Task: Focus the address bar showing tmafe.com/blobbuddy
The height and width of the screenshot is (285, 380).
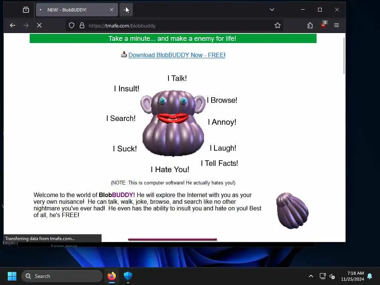Action: [174, 26]
